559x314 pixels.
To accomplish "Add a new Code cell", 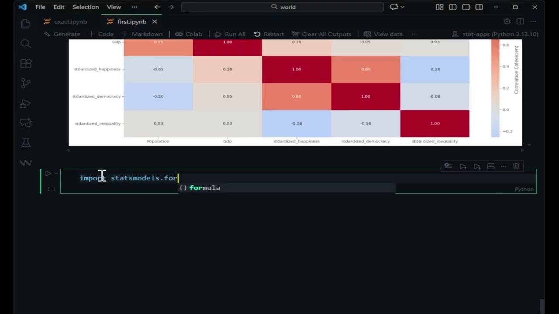I will point(101,34).
